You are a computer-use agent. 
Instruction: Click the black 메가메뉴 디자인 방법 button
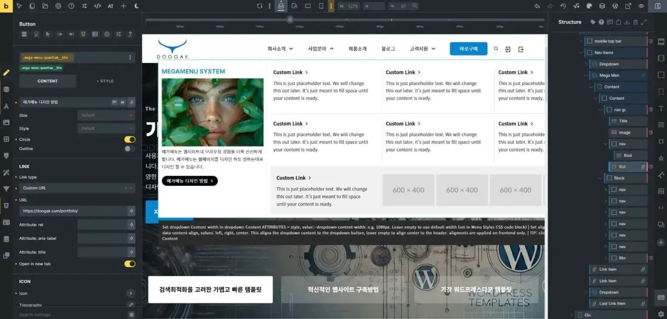click(189, 181)
